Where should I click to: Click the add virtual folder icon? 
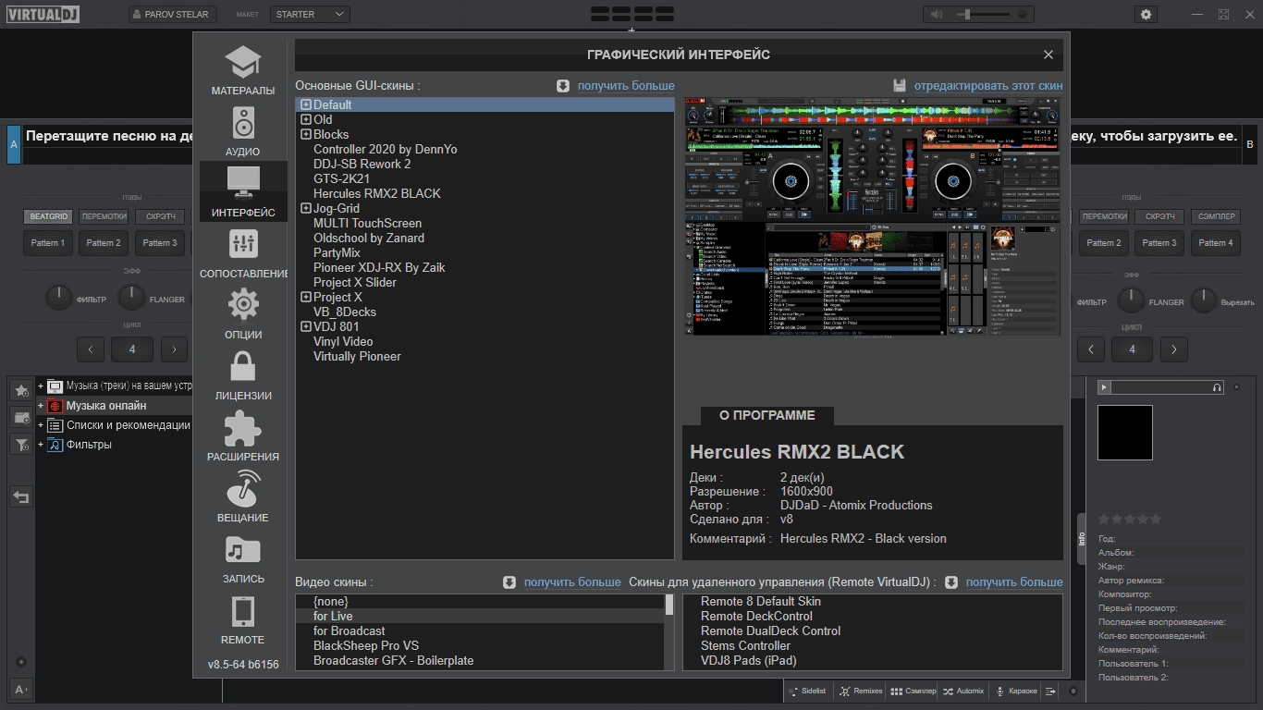click(x=21, y=418)
